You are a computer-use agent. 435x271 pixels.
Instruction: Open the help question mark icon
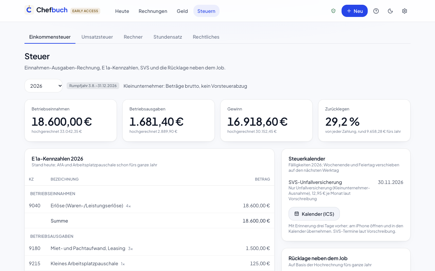tap(376, 11)
